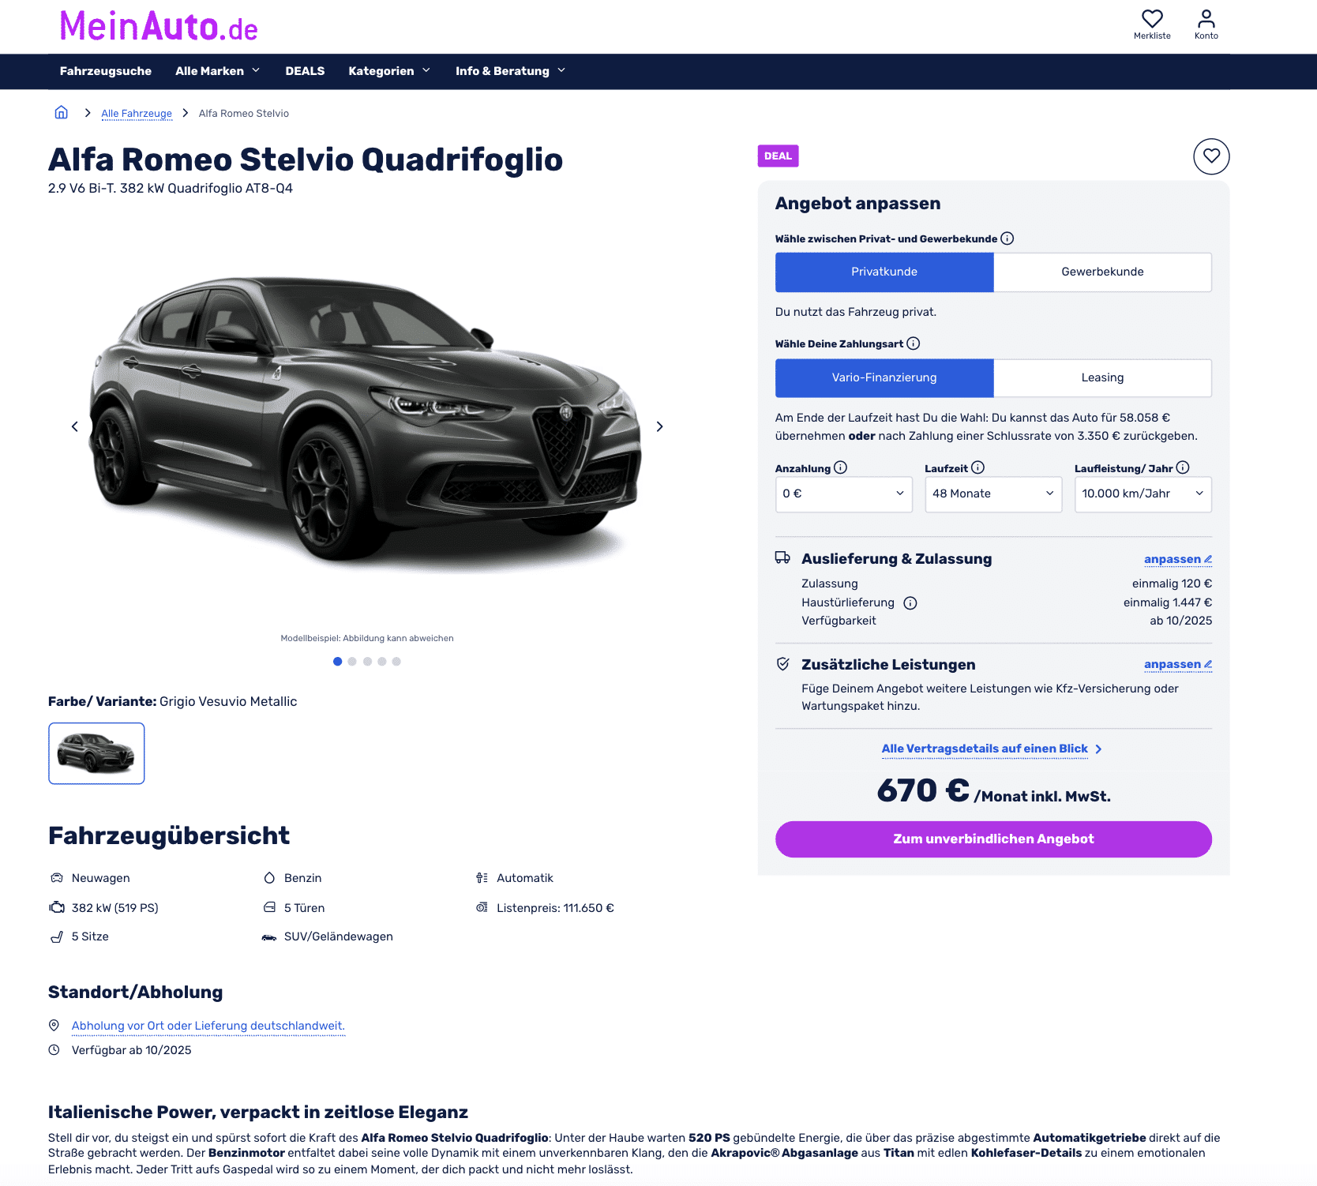Open the Anzahlung dropdown showing 0 €

[843, 494]
